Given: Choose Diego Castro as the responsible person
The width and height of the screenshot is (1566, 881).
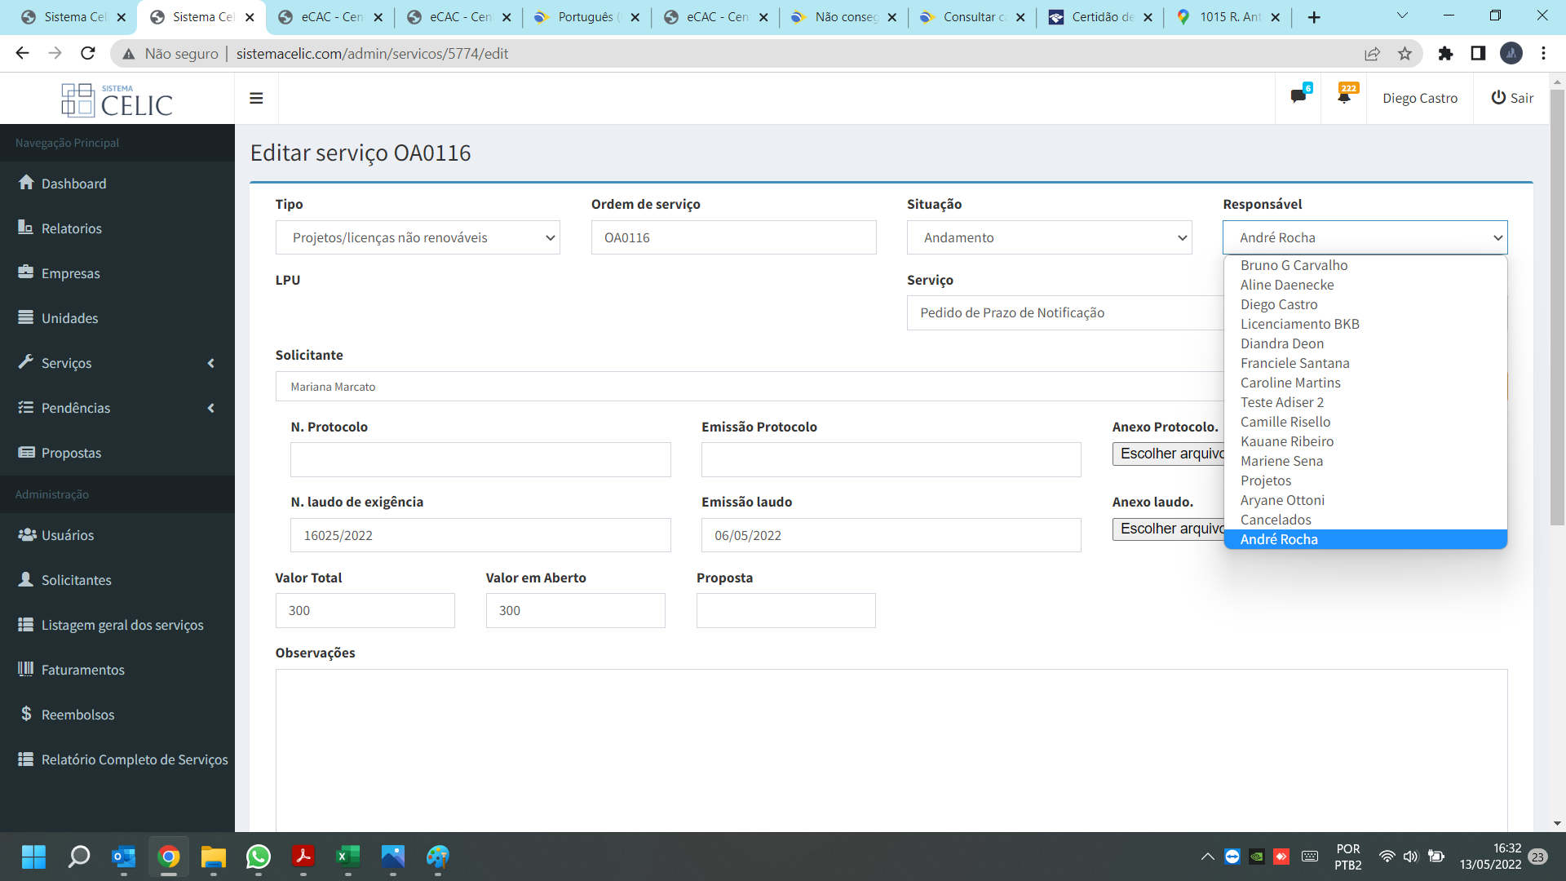Looking at the screenshot, I should pyautogui.click(x=1278, y=304).
